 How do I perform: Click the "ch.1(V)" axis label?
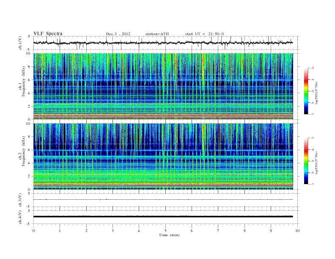coord(20,43)
